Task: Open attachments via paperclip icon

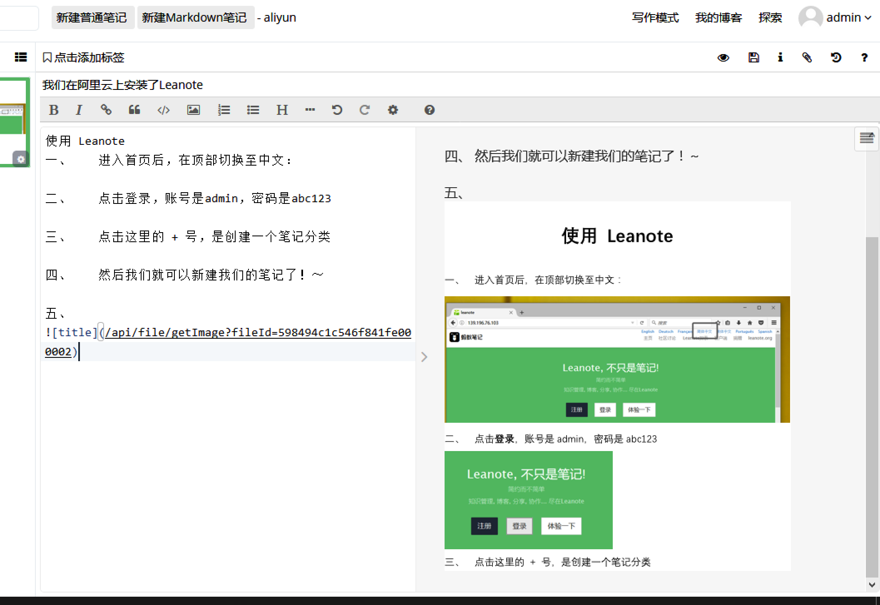Action: click(807, 57)
